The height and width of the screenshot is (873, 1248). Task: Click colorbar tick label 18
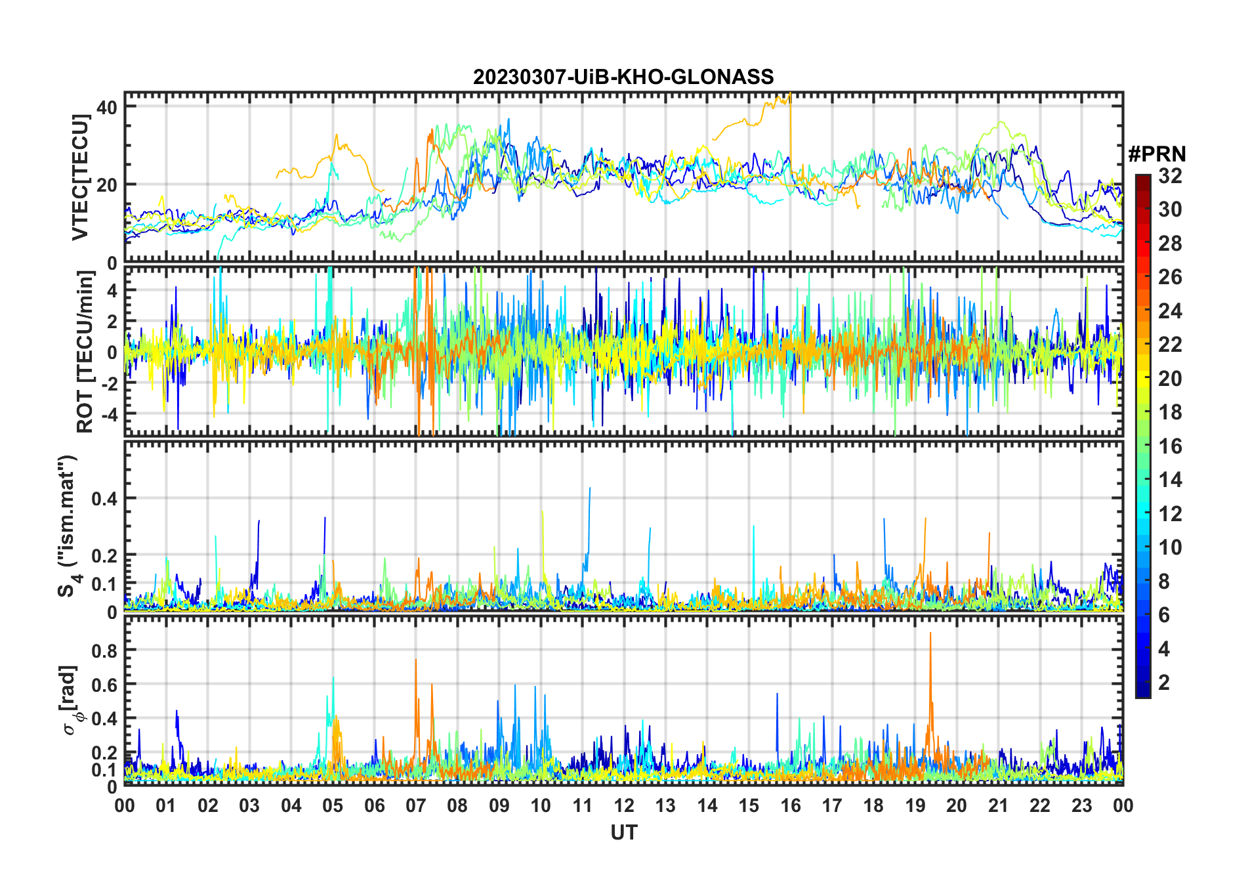point(1170,412)
